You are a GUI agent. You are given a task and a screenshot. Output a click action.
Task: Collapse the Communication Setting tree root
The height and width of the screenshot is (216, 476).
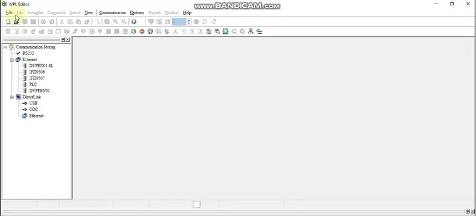tap(5, 47)
